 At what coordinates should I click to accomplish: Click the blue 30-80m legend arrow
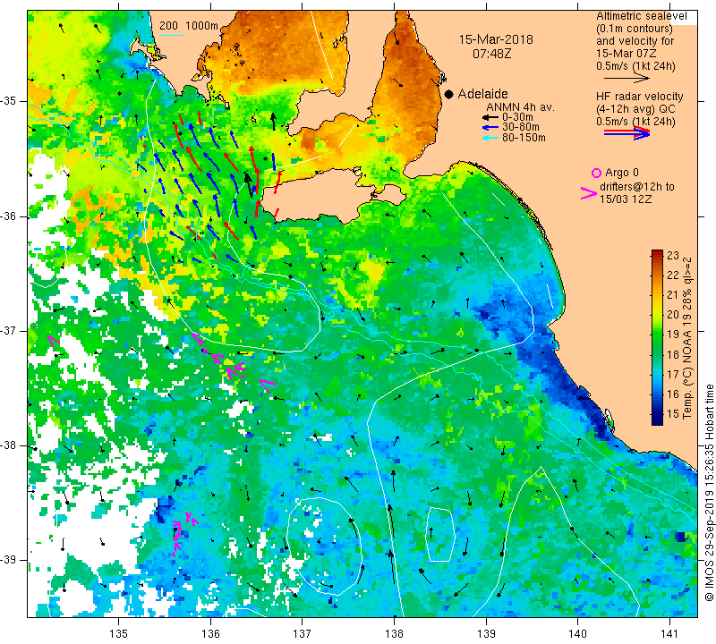(490, 127)
